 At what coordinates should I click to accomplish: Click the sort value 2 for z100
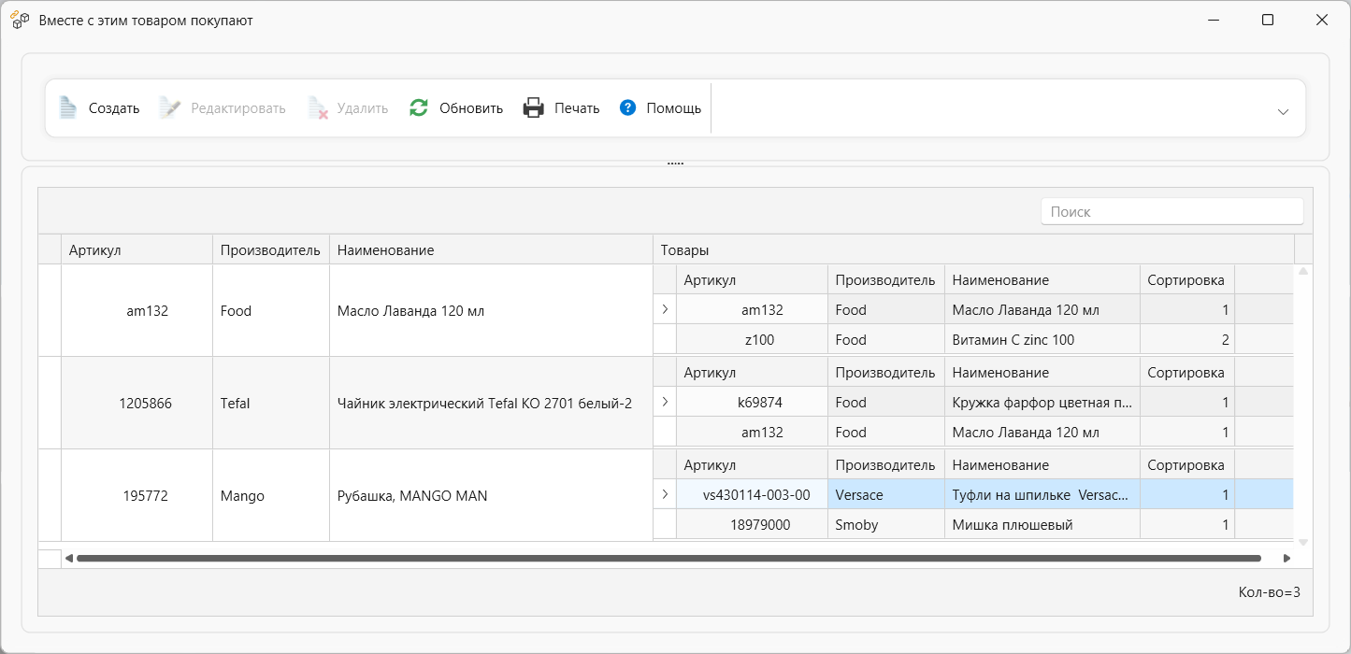point(1186,340)
